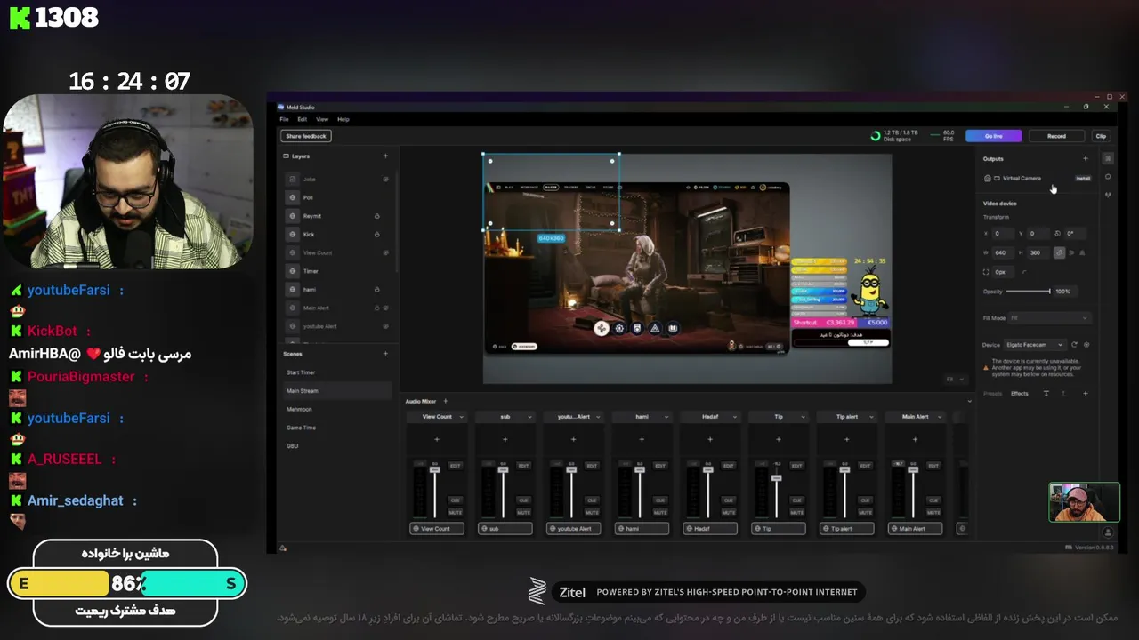Click the Virtual Camera output icon

pyautogui.click(x=988, y=178)
